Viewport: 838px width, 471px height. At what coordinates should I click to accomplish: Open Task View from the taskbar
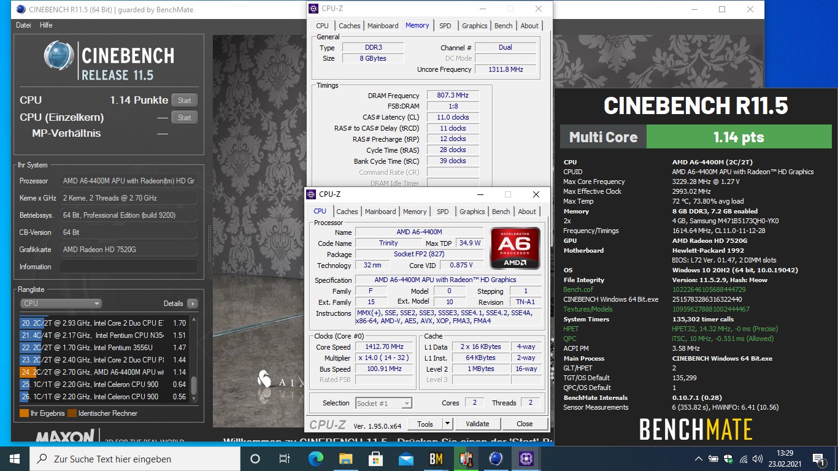click(285, 459)
